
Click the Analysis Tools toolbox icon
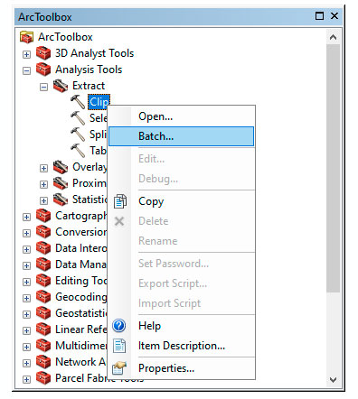pyautogui.click(x=43, y=70)
